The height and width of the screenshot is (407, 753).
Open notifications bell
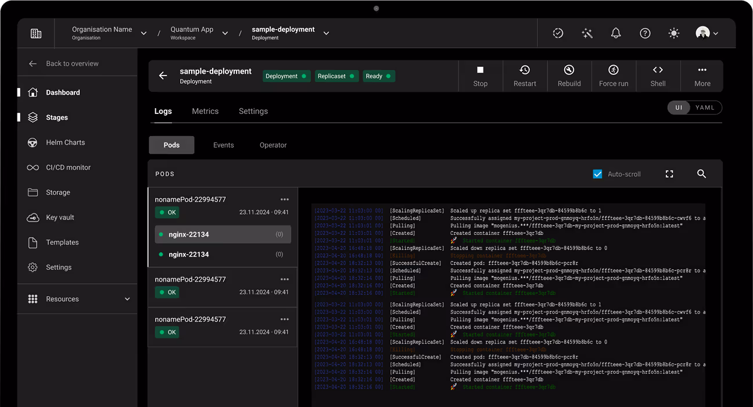pyautogui.click(x=616, y=34)
